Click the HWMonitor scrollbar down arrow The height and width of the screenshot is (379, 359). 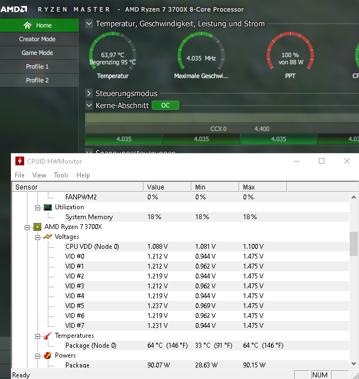click(354, 364)
